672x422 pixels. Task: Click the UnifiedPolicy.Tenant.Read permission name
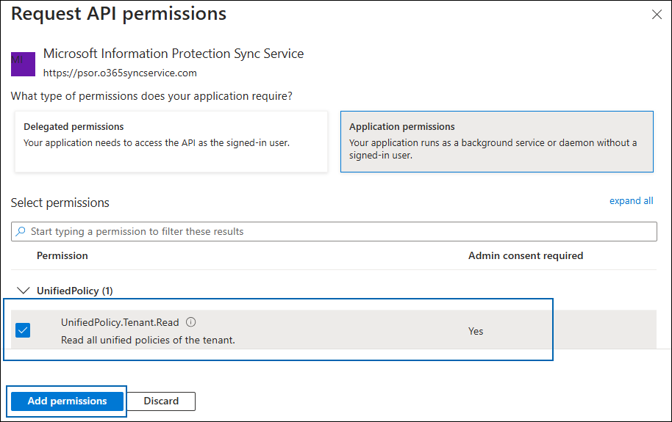click(121, 322)
